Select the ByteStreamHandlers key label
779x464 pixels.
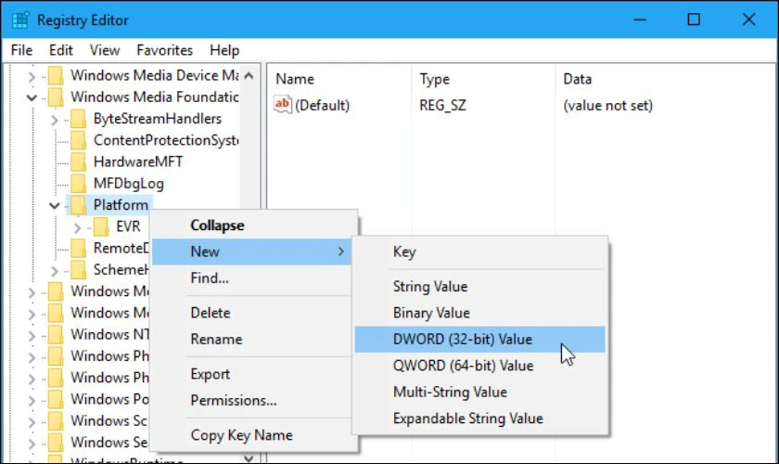click(158, 119)
